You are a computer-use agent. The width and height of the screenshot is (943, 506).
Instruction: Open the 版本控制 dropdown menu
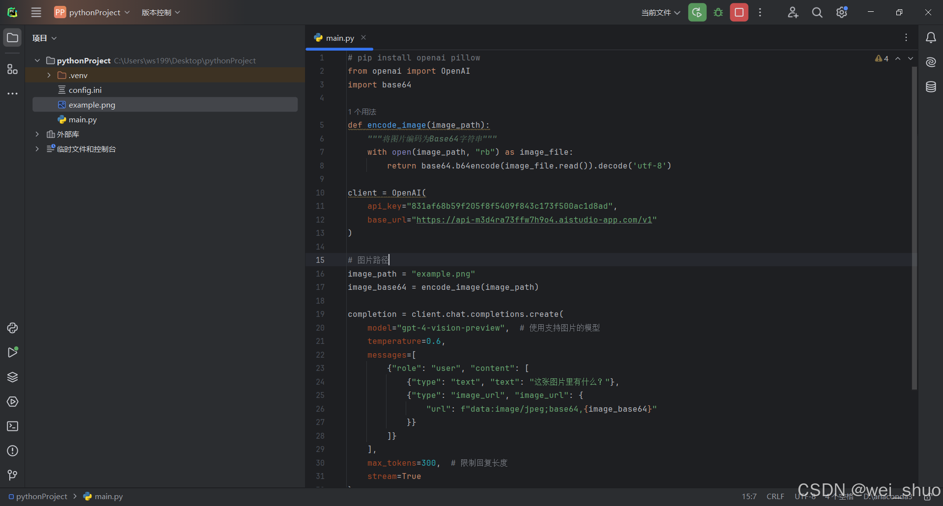click(161, 12)
